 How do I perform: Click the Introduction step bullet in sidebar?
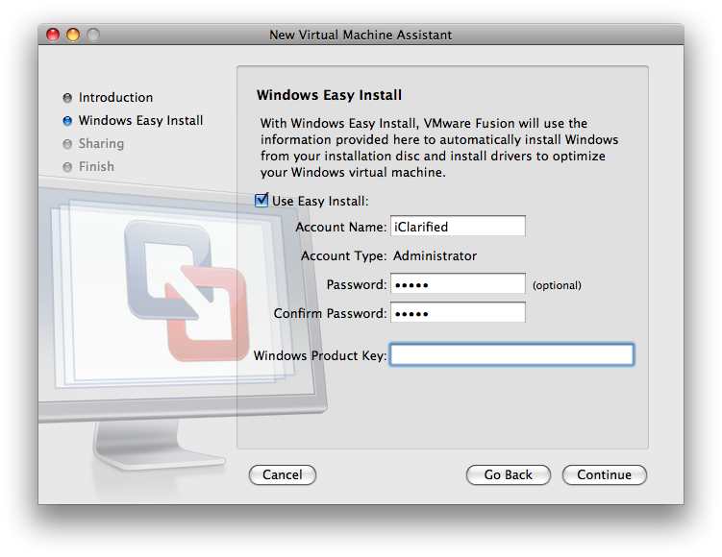(x=67, y=98)
